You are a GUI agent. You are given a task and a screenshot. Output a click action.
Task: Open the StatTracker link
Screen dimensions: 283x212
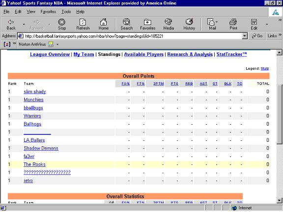(231, 54)
